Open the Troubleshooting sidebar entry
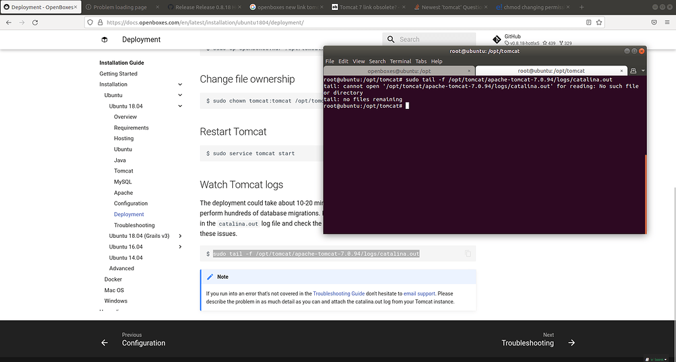Image resolution: width=676 pixels, height=362 pixels. coord(134,225)
